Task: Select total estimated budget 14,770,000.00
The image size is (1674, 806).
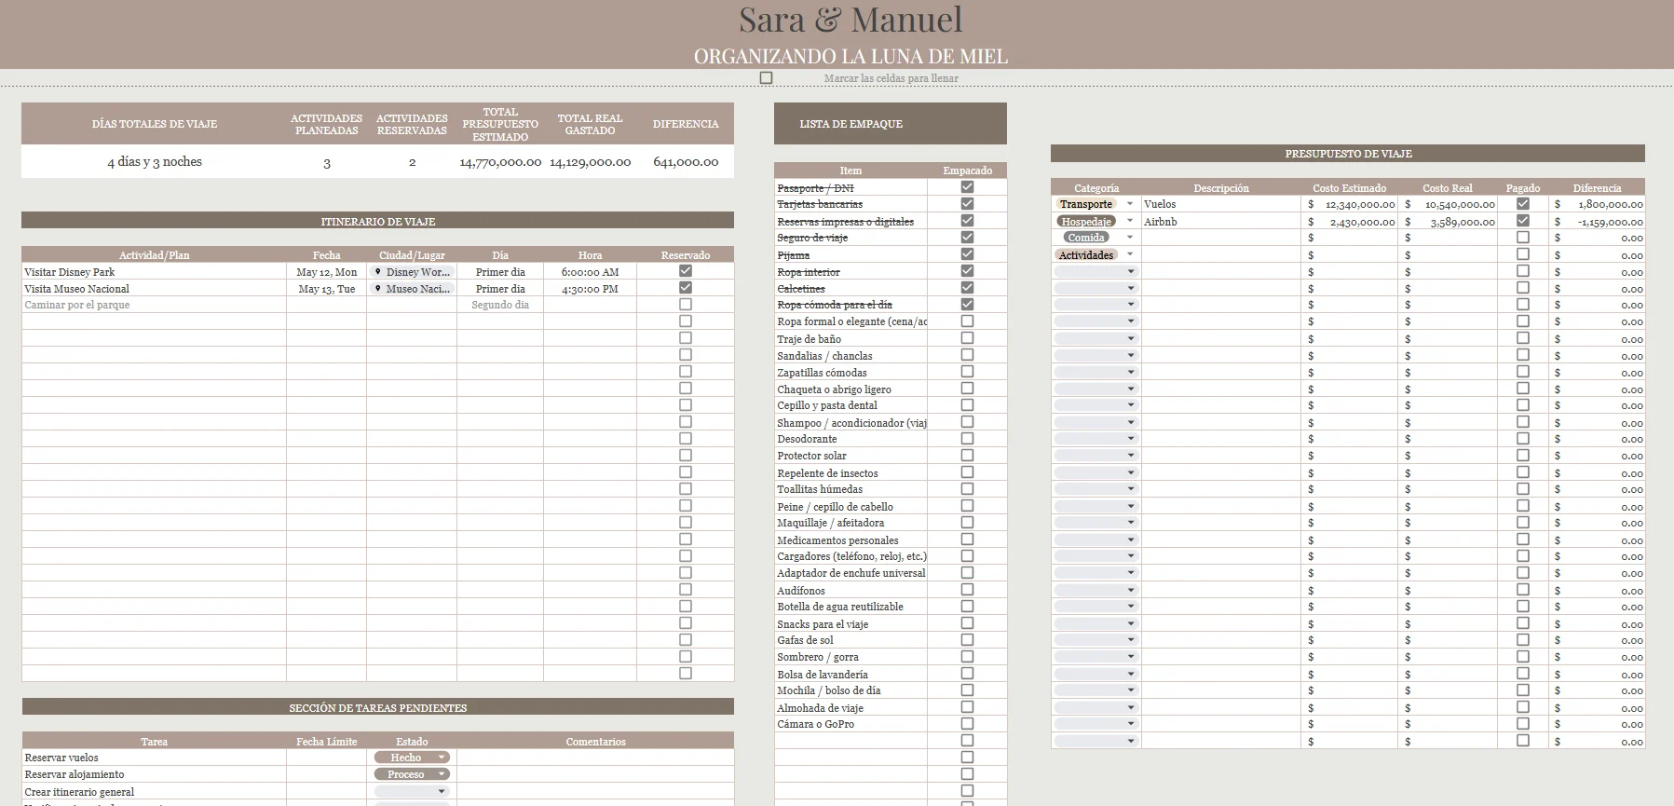Action: (x=500, y=161)
